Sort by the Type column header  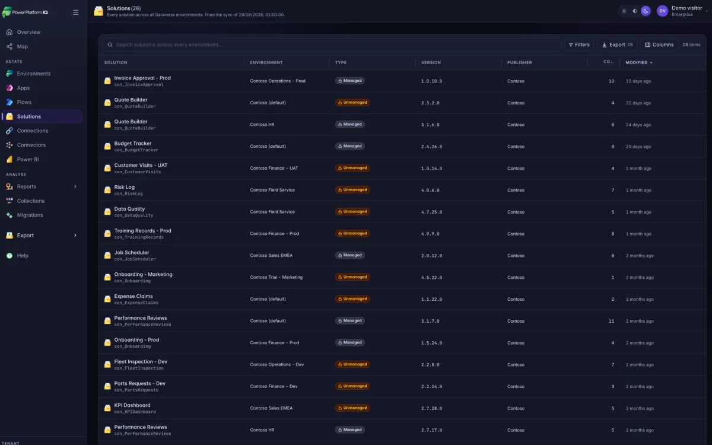pyautogui.click(x=341, y=62)
